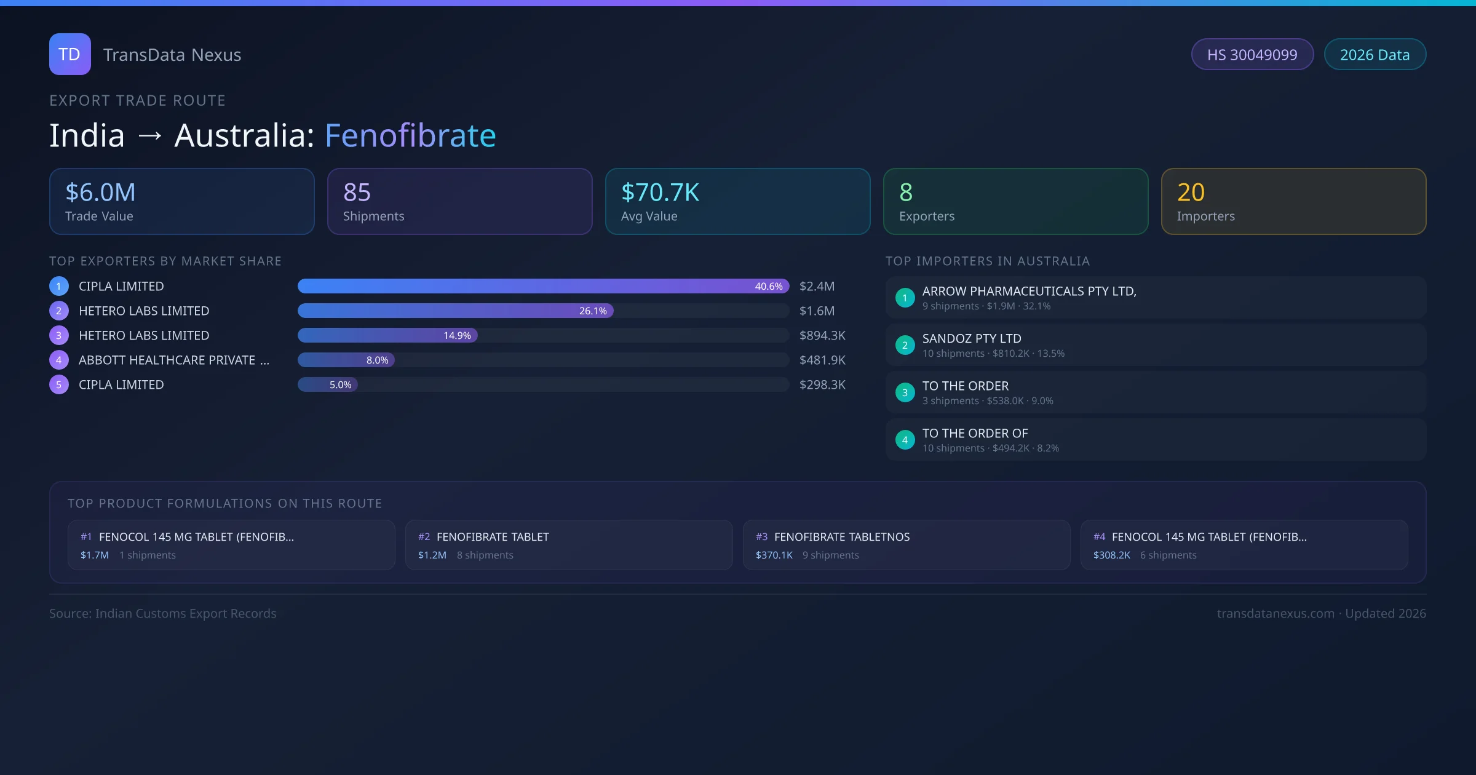Select the 20 Importers stat card

[x=1293, y=202]
